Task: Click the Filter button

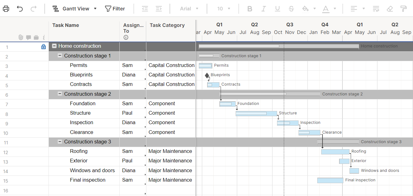Action: (x=115, y=9)
